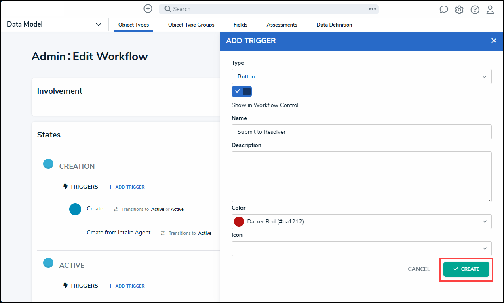Click the States section heading

tap(49, 135)
